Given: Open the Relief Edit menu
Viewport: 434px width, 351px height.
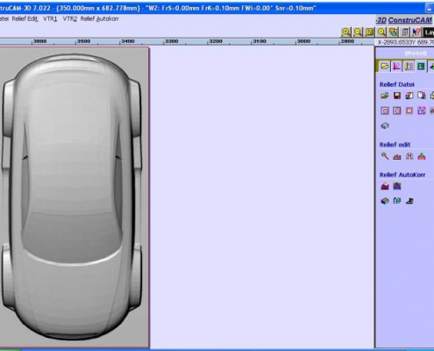Looking at the screenshot, I should [x=25, y=18].
